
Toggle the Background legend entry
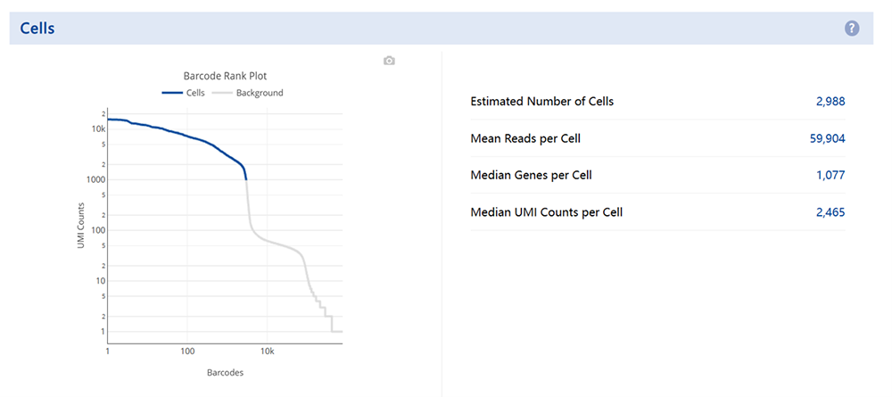[260, 93]
